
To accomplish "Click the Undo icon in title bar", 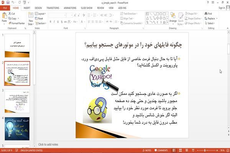I will coord(13,3).
